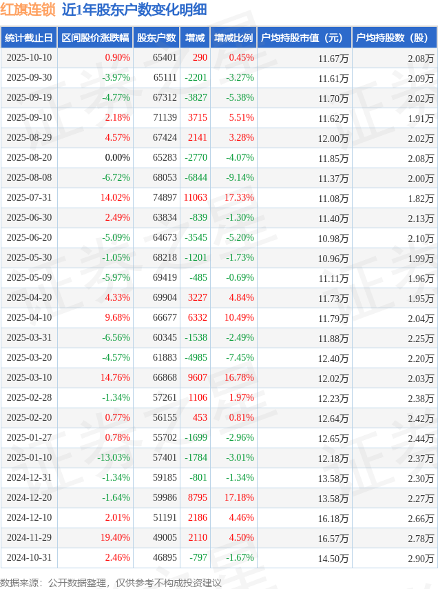
Task: Click the 74897 shareholder count cell
Action: pyautogui.click(x=165, y=198)
